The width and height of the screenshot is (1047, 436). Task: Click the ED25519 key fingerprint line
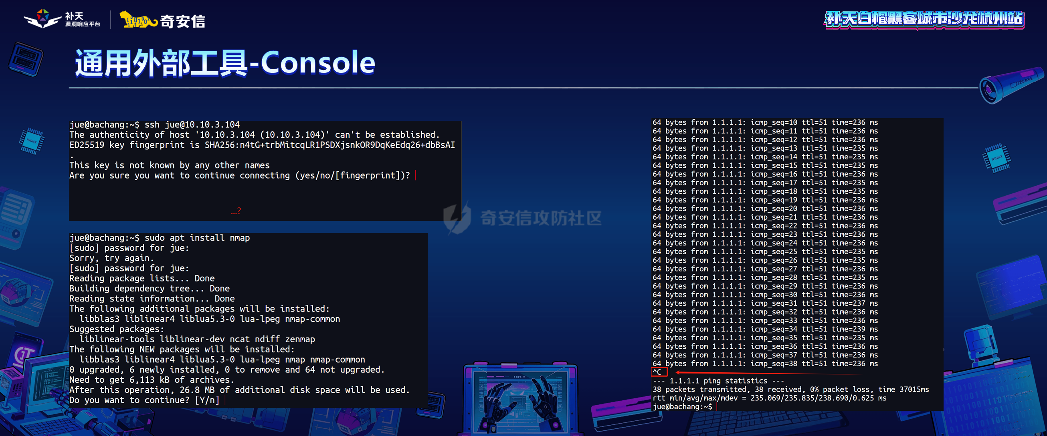point(262,145)
